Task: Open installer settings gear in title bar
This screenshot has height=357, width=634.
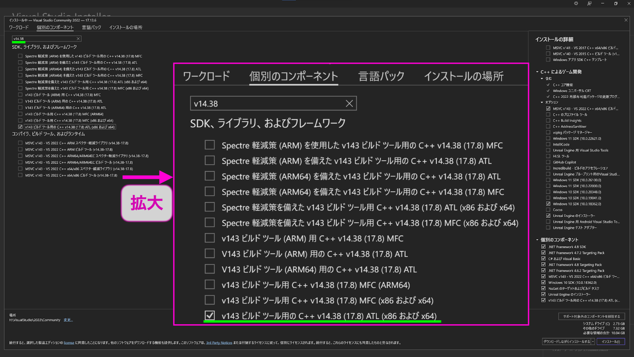Action: pyautogui.click(x=576, y=4)
